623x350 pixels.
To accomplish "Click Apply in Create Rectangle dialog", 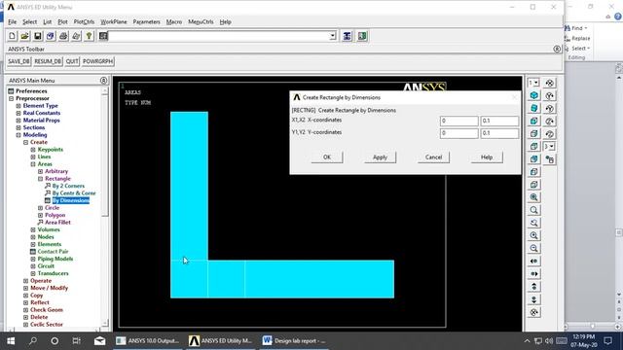I will click(x=380, y=157).
